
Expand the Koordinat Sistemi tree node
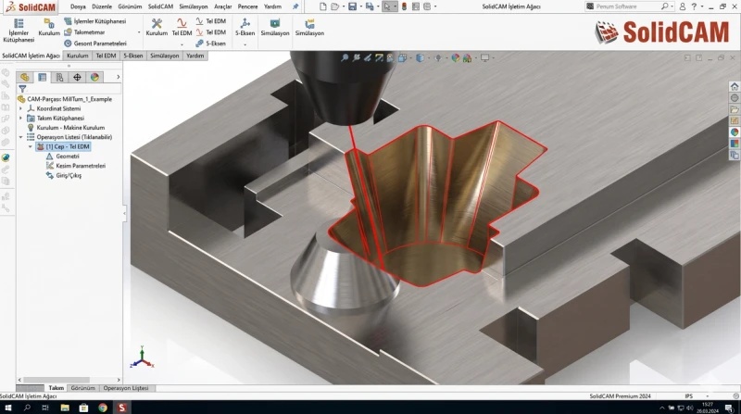tap(20, 108)
